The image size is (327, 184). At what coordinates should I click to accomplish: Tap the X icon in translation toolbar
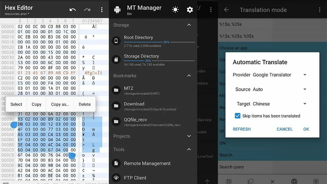pos(272,181)
